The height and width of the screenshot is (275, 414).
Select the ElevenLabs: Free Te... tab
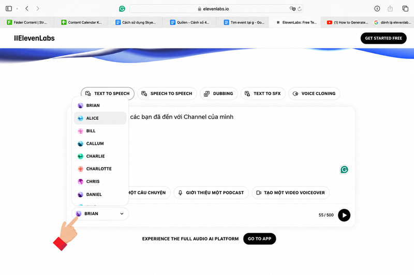coord(295,22)
